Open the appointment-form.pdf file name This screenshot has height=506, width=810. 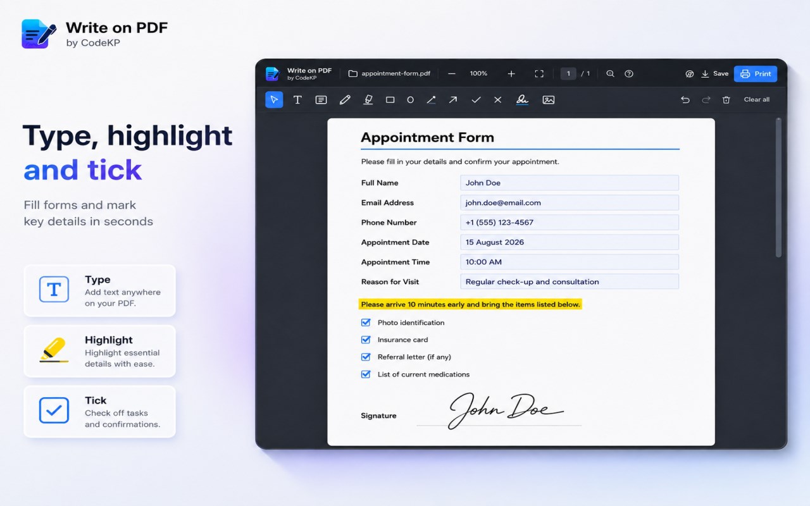[396, 74]
